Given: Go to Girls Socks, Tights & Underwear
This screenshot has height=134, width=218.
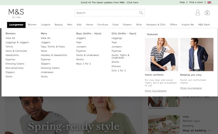Looking at the screenshot, I should 120,56.
